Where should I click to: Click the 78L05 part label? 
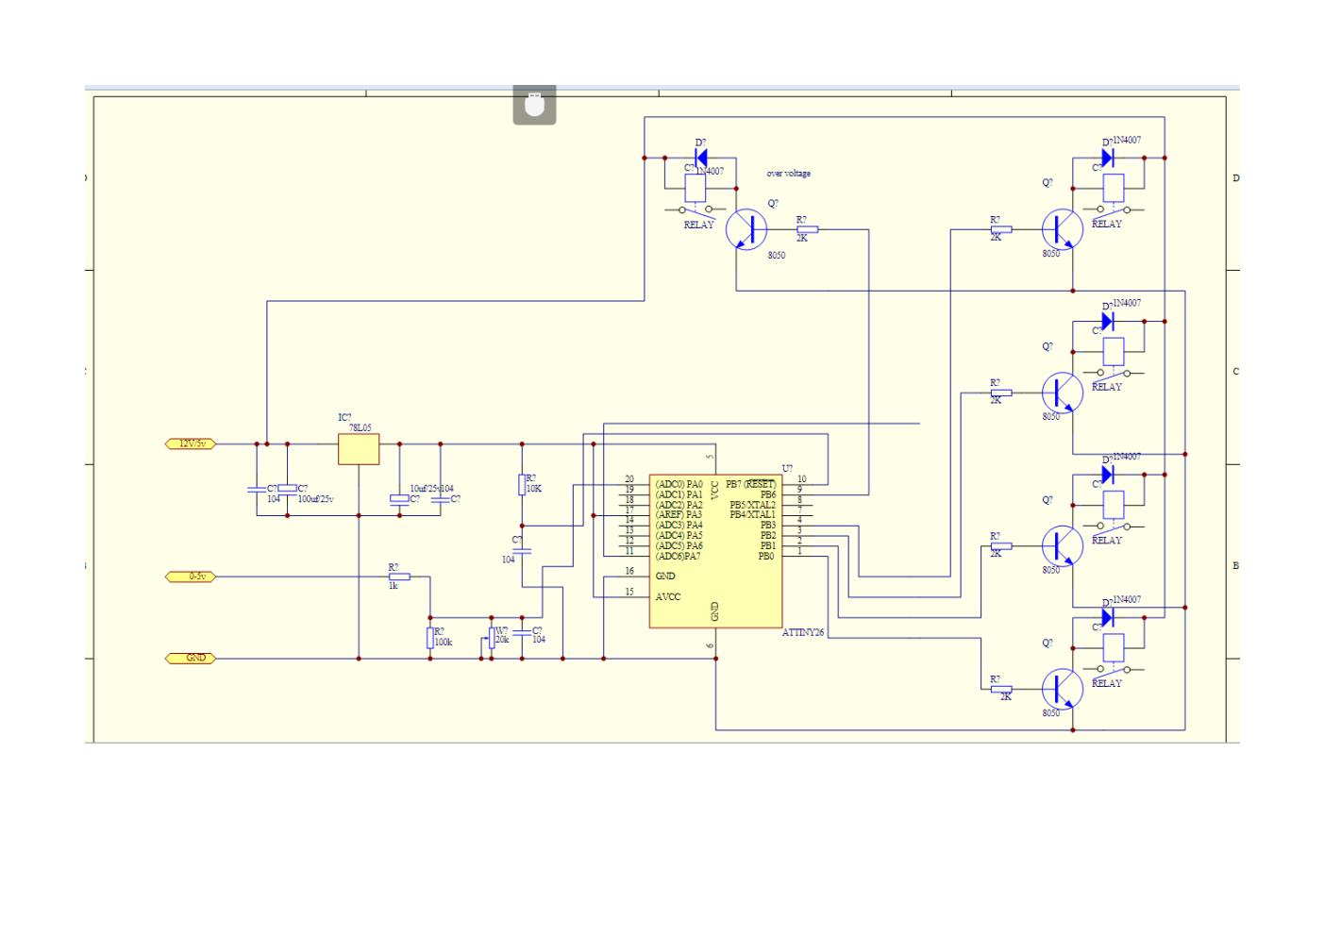[x=360, y=427]
